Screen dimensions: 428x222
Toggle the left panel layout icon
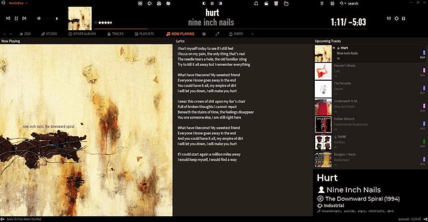tap(204, 3)
